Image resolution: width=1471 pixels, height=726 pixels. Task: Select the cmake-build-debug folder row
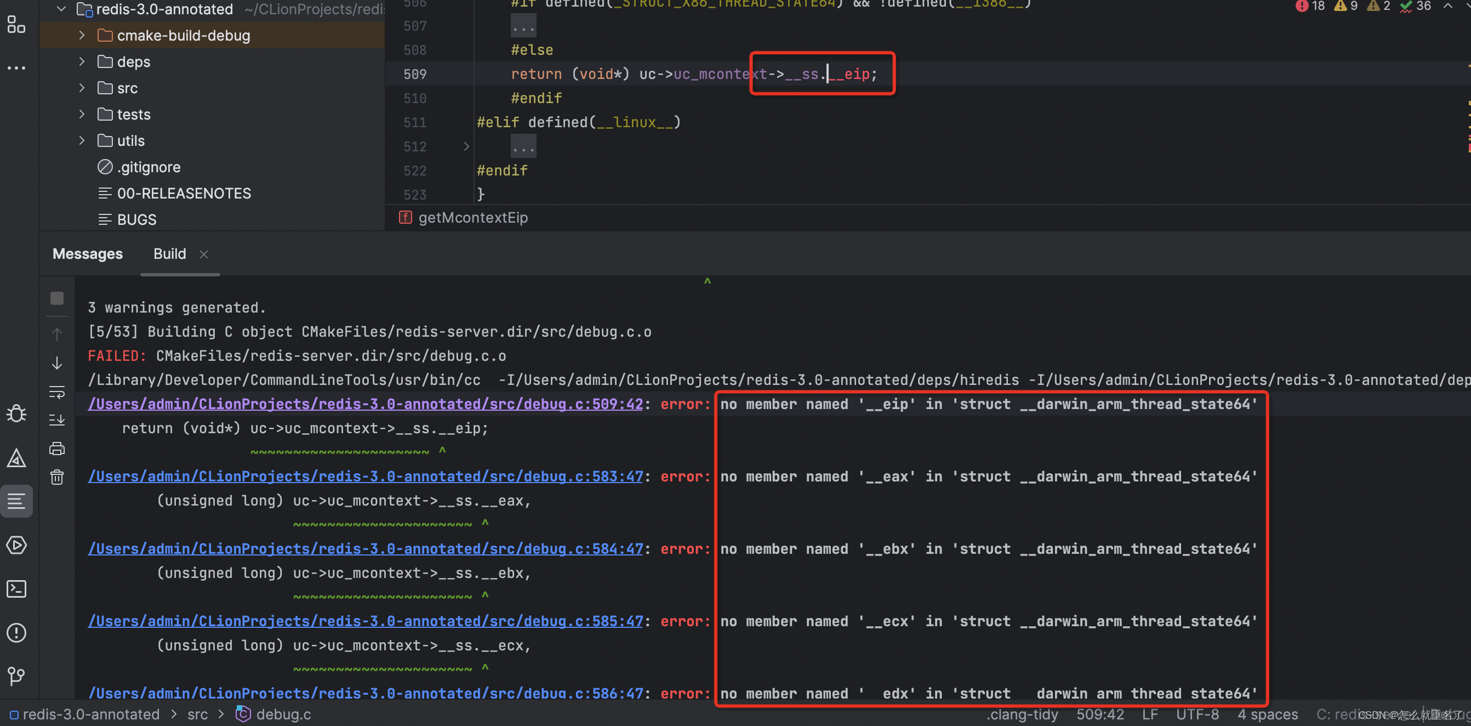(x=212, y=36)
